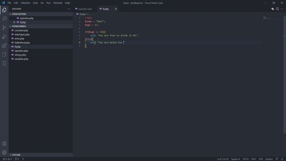Place cursor on the $name = "Matt" line
Screen dimensions: 286x161
(95, 21)
